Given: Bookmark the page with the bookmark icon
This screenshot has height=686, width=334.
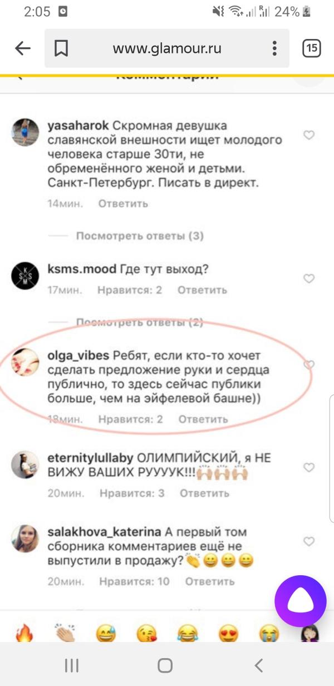Looking at the screenshot, I should tap(61, 48).
